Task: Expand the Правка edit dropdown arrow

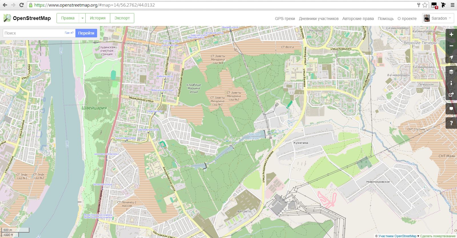Action: click(82, 18)
